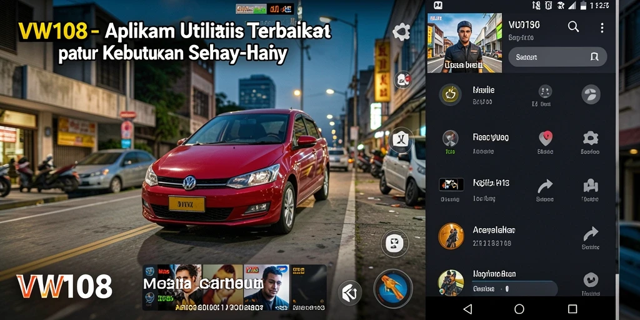Screen dimensions: 640x320
Task: Select the dark-haired man thumbnail in the strip
Action: click(187, 287)
